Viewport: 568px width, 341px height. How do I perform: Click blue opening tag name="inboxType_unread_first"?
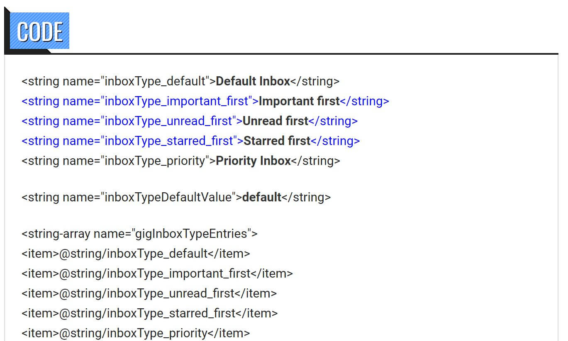coord(132,121)
